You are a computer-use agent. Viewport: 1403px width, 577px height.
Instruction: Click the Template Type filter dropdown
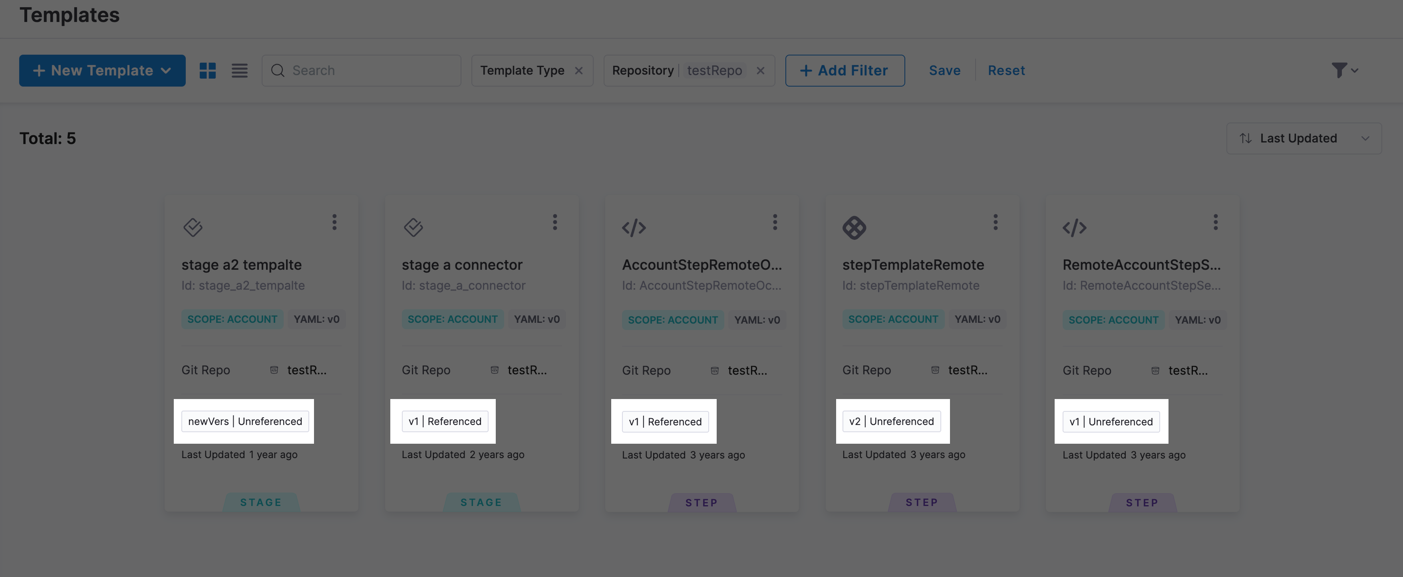[x=522, y=71]
